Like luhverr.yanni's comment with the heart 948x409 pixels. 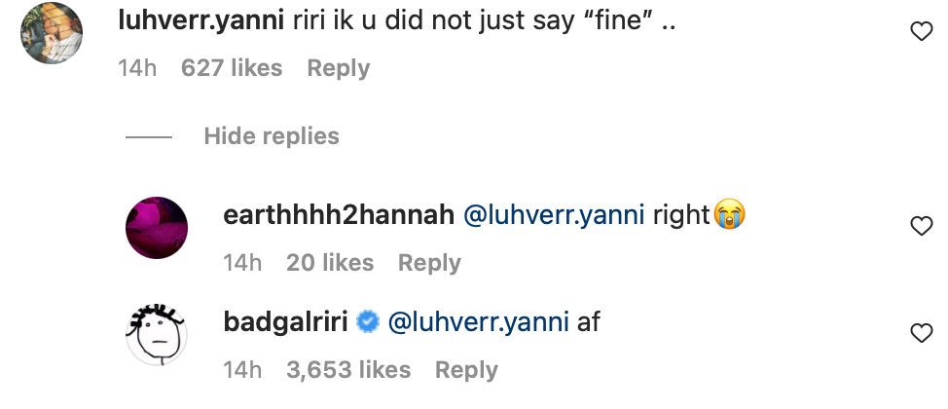[920, 33]
